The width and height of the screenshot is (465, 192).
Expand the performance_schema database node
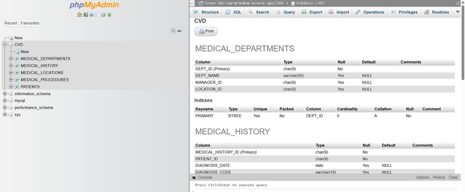5,108
